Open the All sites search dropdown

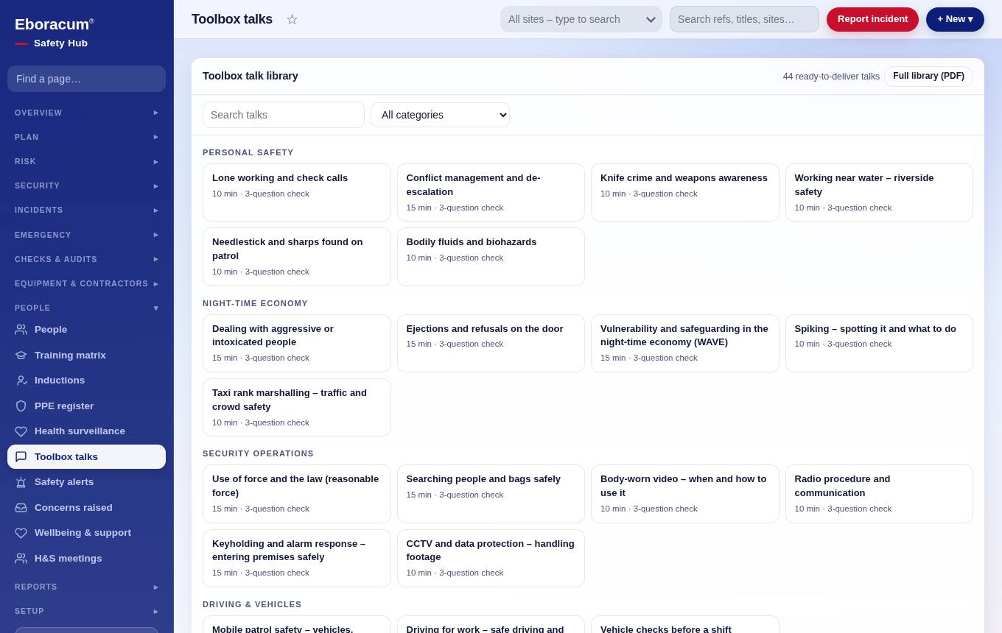coord(581,19)
